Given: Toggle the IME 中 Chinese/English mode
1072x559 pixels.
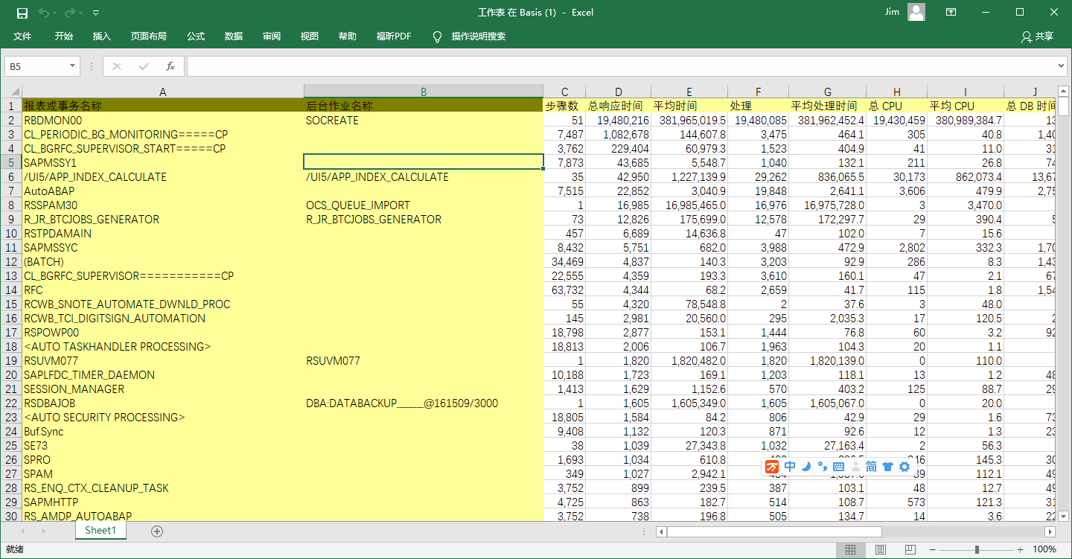Looking at the screenshot, I should (x=790, y=467).
